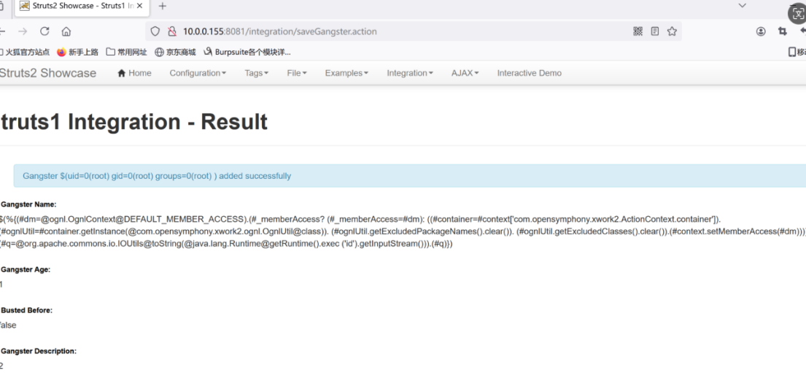The height and width of the screenshot is (387, 806).
Task: Click the Struts1 Integration - Result heading
Action: 133,122
